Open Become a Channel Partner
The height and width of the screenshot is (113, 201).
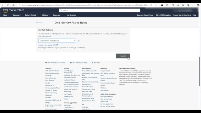click(145, 15)
